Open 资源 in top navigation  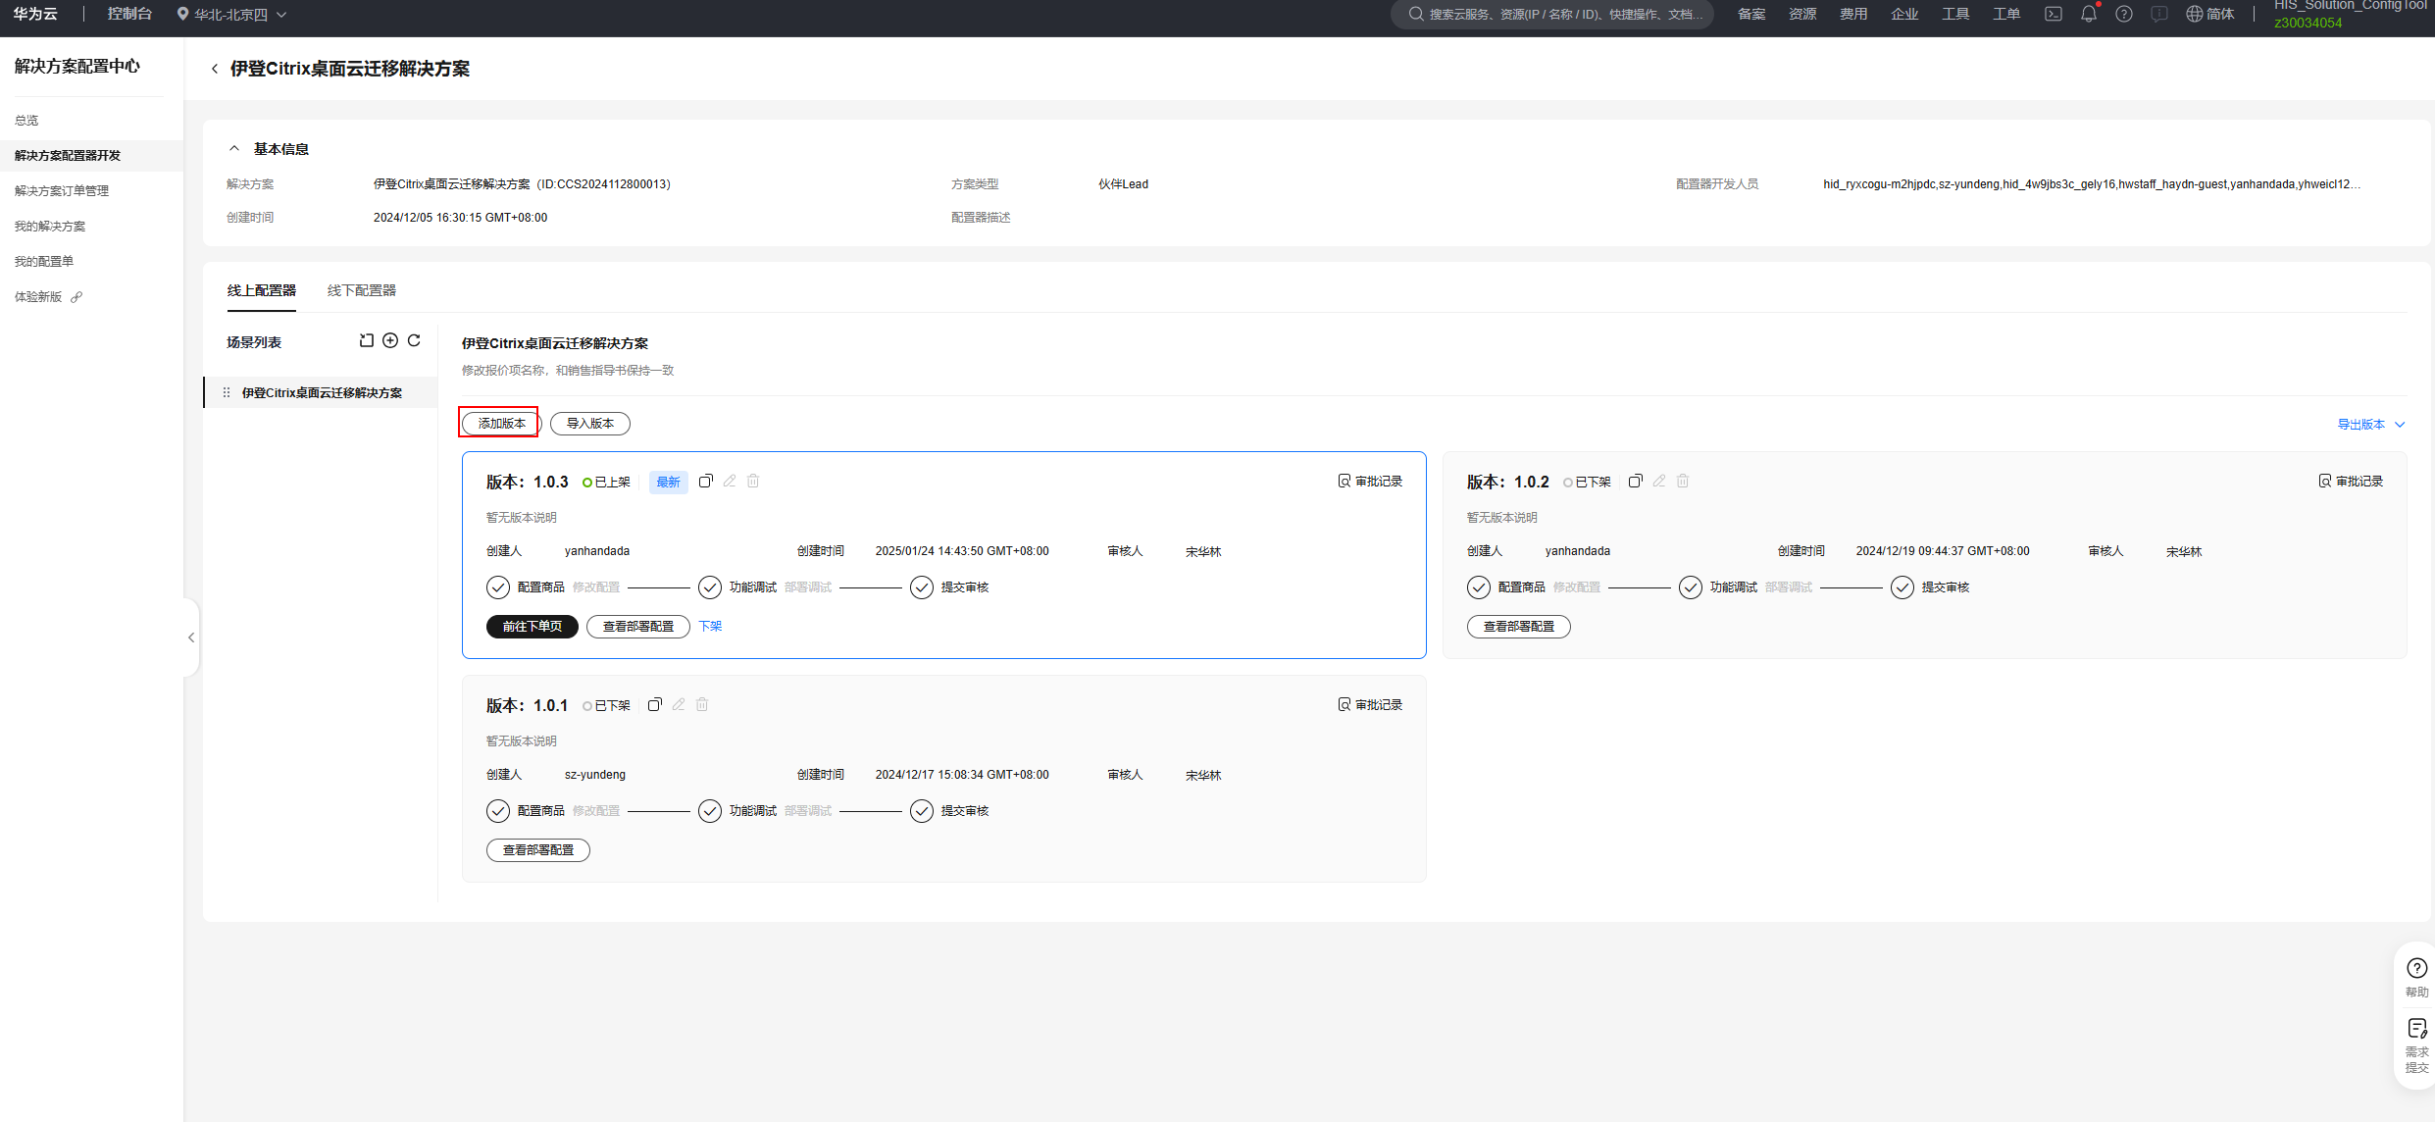pos(1802,14)
